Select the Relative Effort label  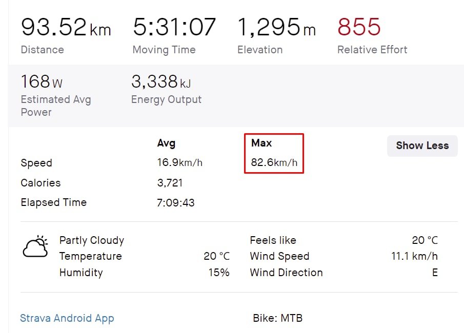pyautogui.click(x=372, y=50)
